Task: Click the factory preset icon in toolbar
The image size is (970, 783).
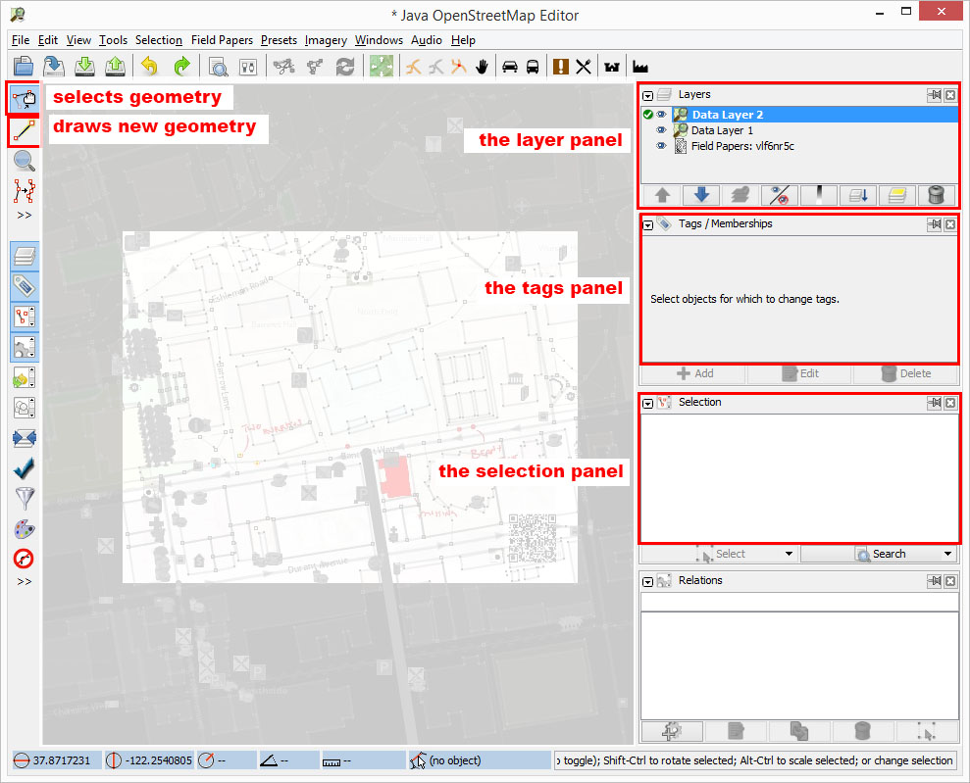Action: point(640,67)
